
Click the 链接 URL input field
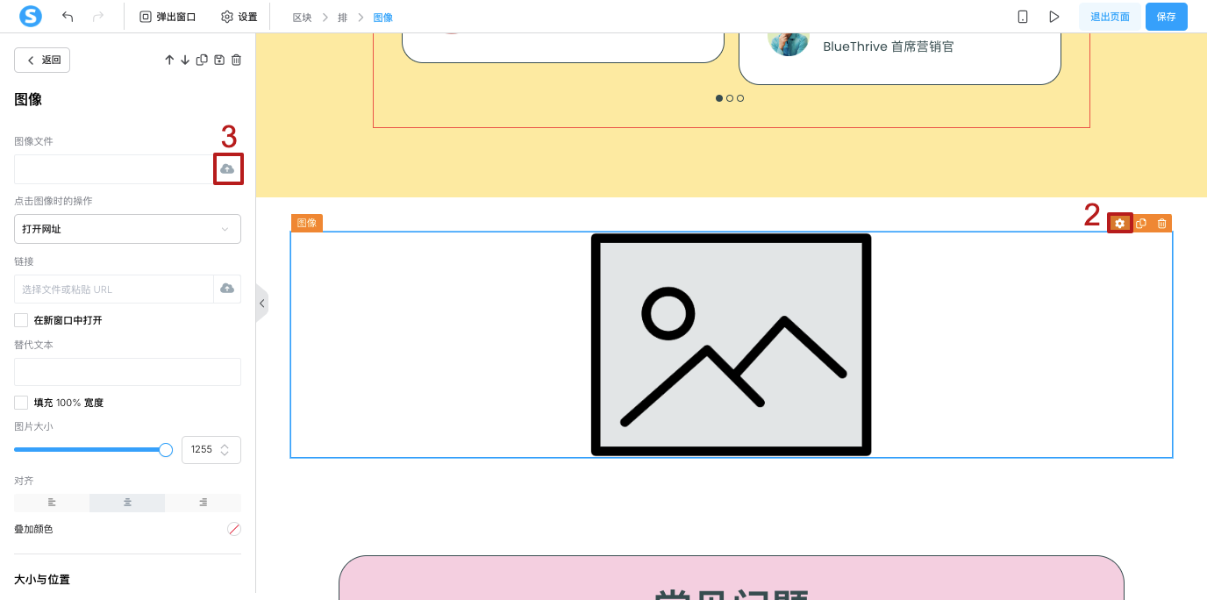point(114,289)
